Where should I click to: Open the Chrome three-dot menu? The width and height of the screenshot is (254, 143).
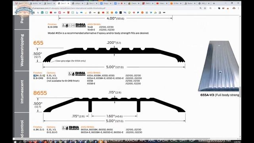pos(239,8)
